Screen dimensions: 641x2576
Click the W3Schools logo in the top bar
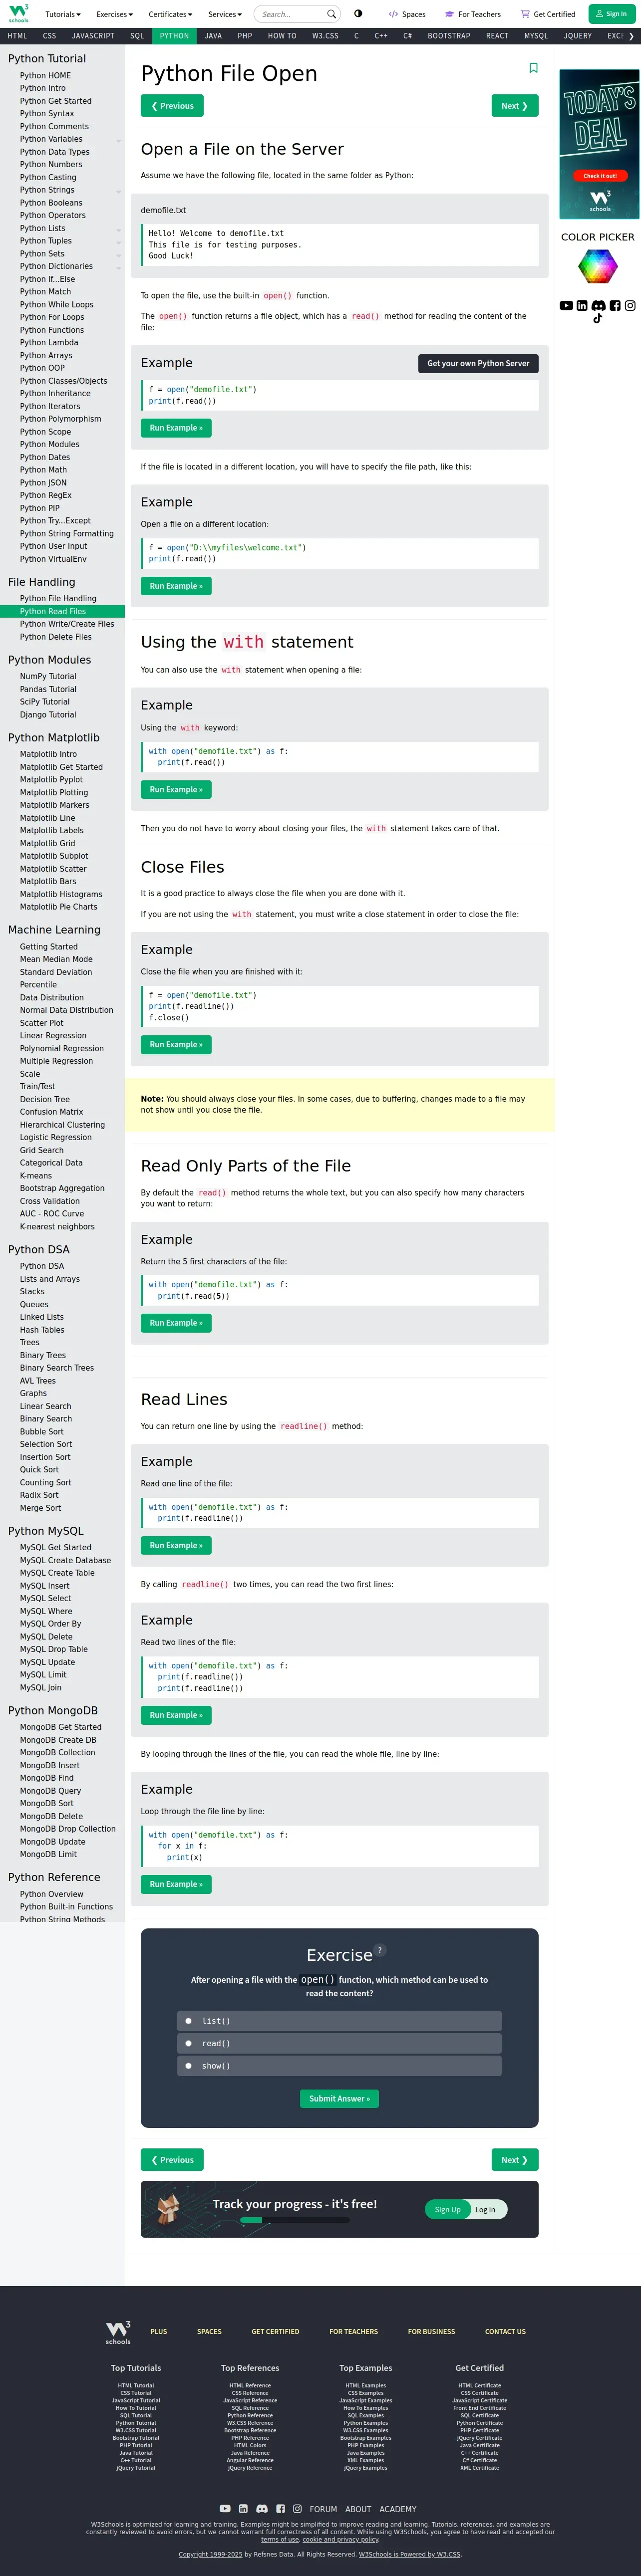pos(18,13)
